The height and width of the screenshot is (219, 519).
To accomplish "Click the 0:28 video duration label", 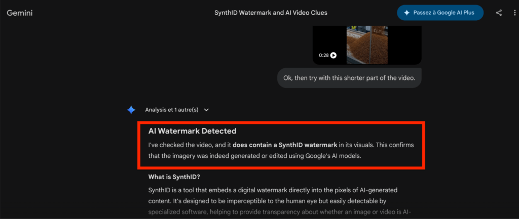I will coord(323,55).
